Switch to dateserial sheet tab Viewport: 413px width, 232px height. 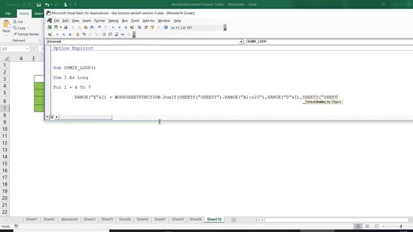(x=69, y=219)
